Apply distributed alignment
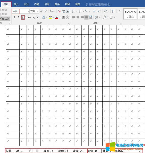The image size is (145, 153). pos(91,17)
